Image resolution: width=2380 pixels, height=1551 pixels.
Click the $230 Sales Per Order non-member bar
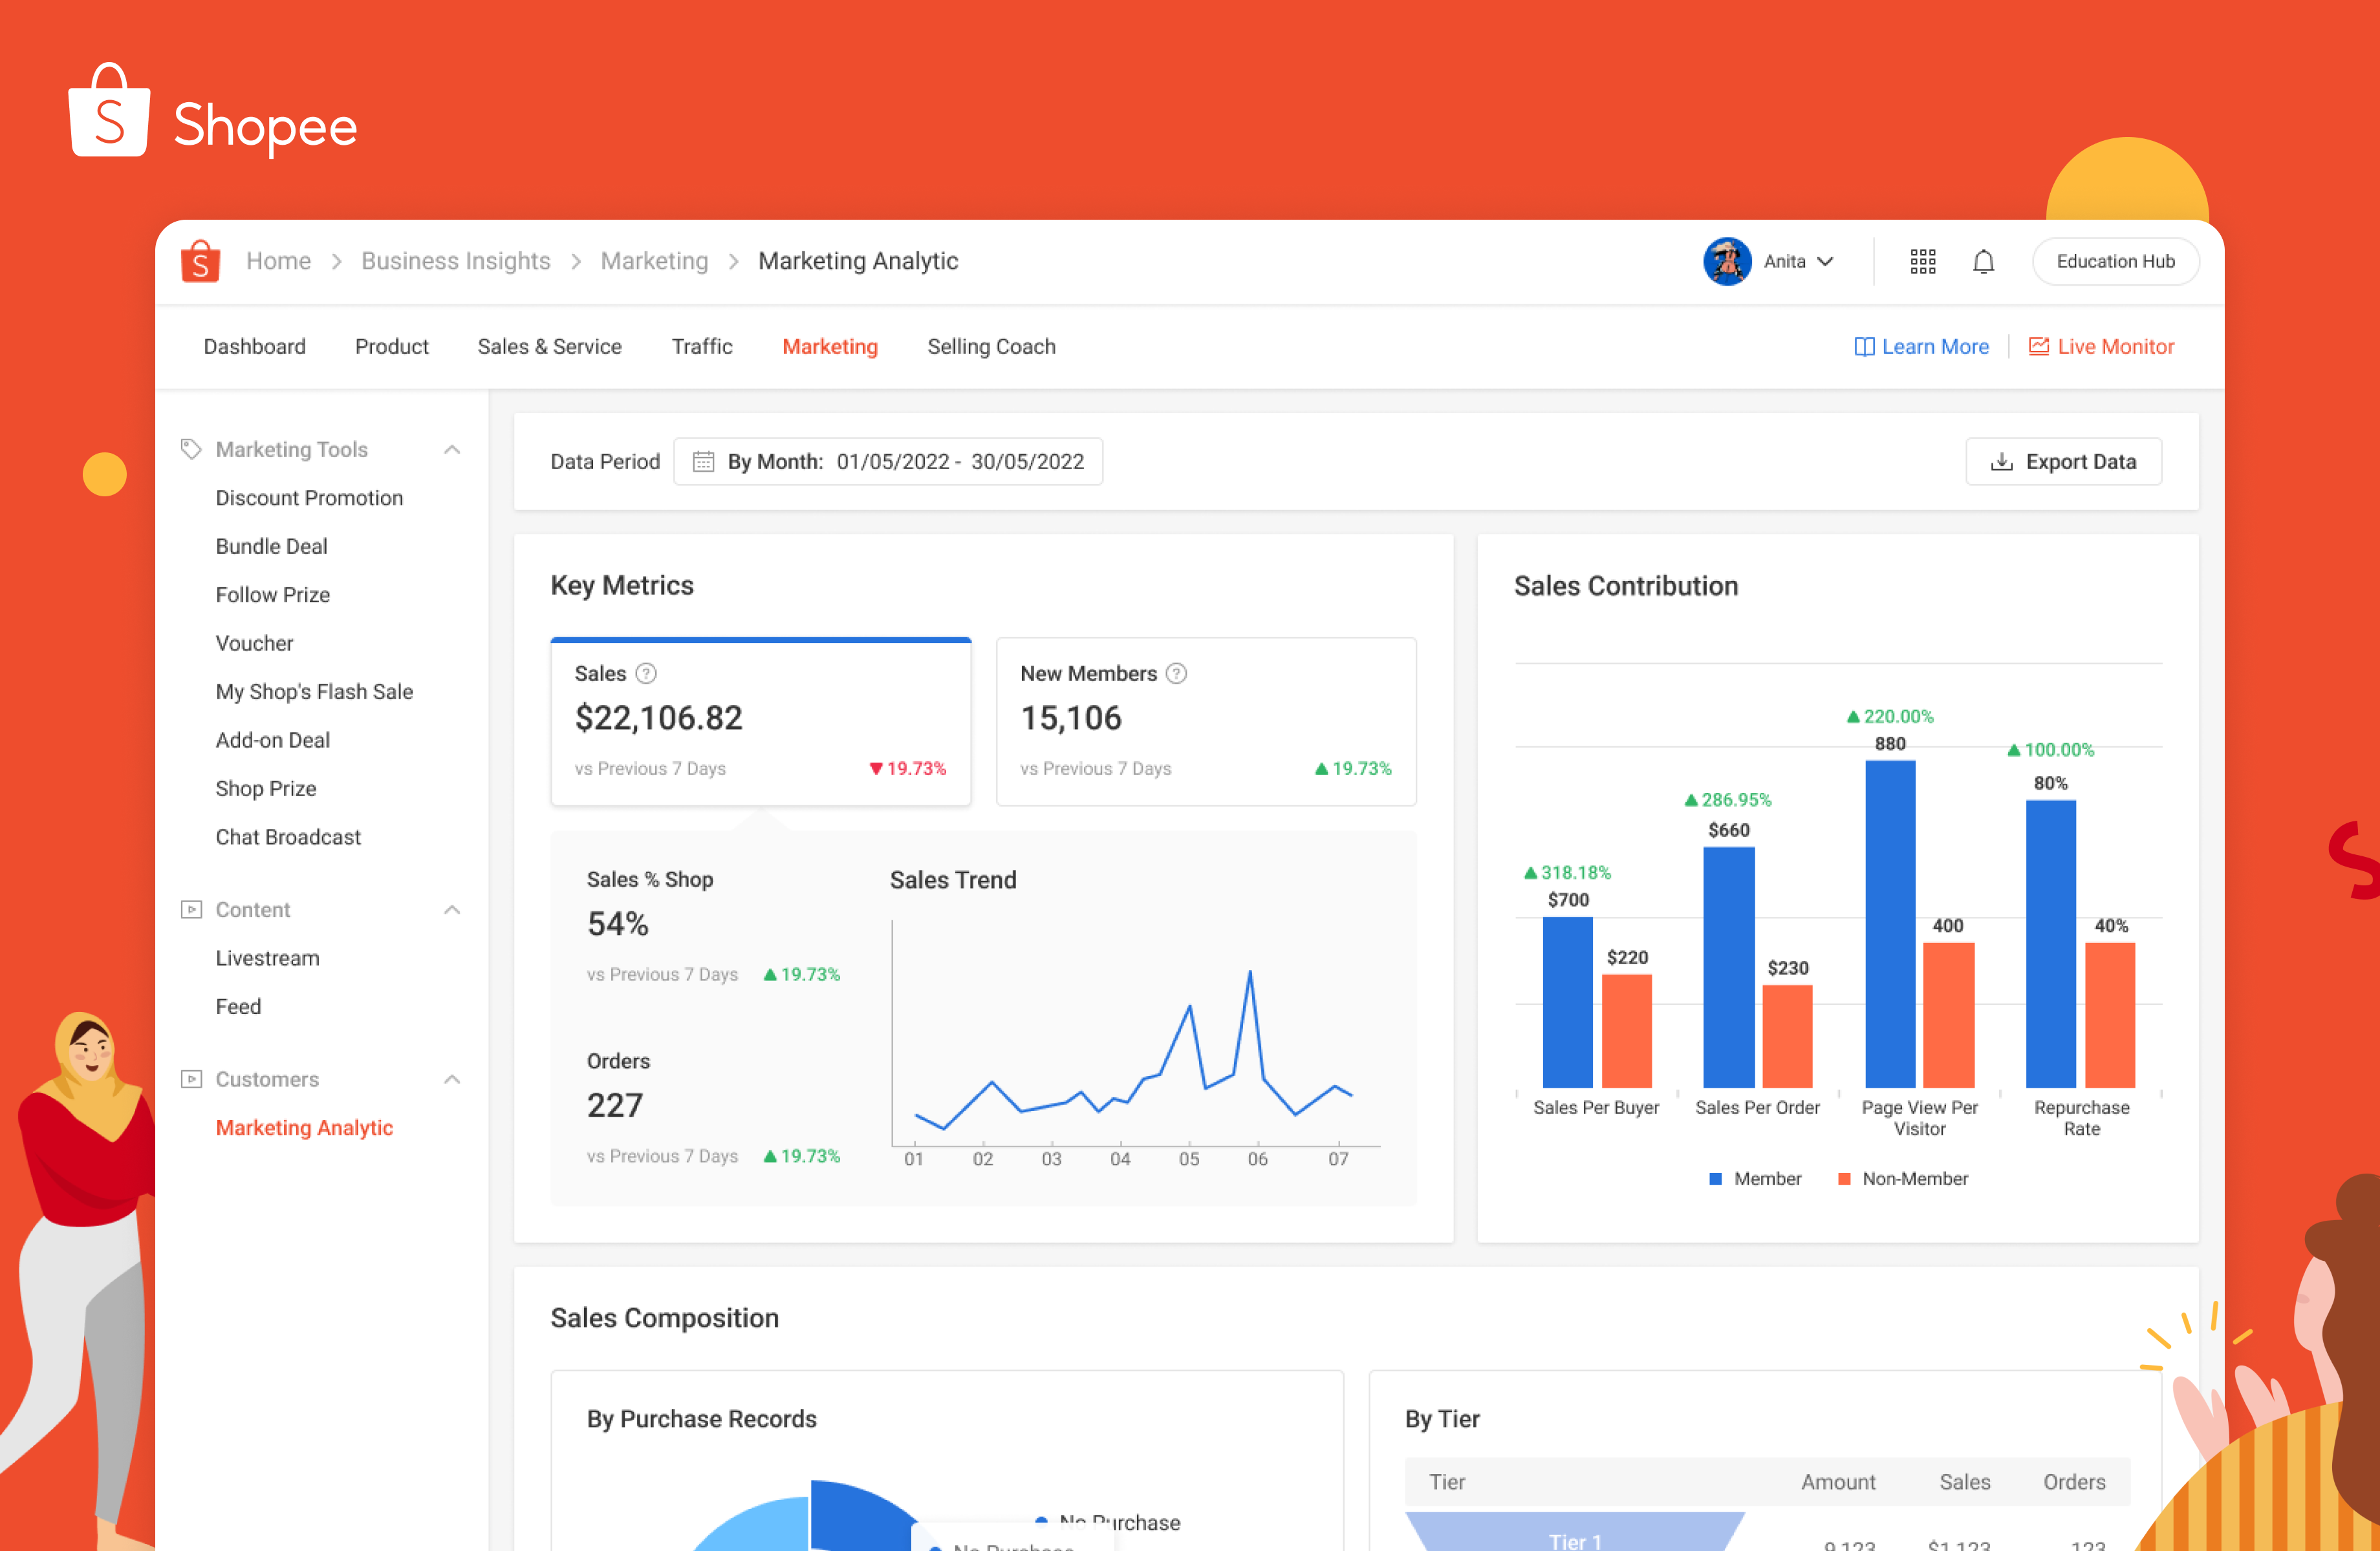tap(1787, 1037)
